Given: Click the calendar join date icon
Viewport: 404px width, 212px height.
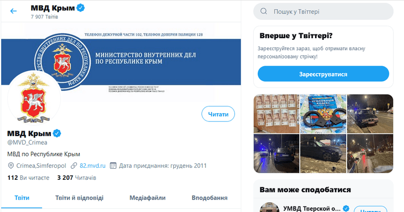Looking at the screenshot, I should point(113,166).
